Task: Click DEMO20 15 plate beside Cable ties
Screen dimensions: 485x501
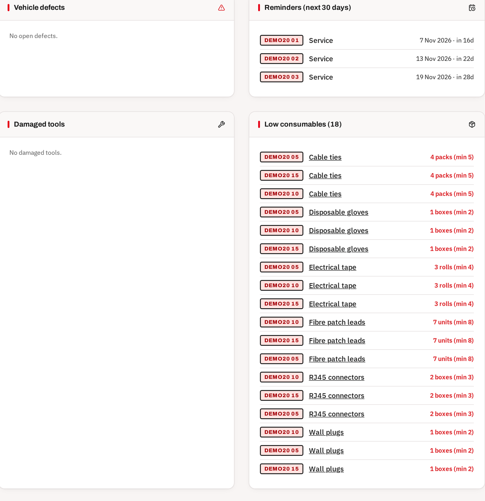Action: [281, 175]
